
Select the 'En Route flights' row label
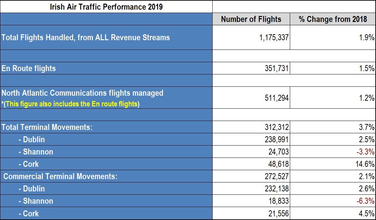pyautogui.click(x=29, y=68)
